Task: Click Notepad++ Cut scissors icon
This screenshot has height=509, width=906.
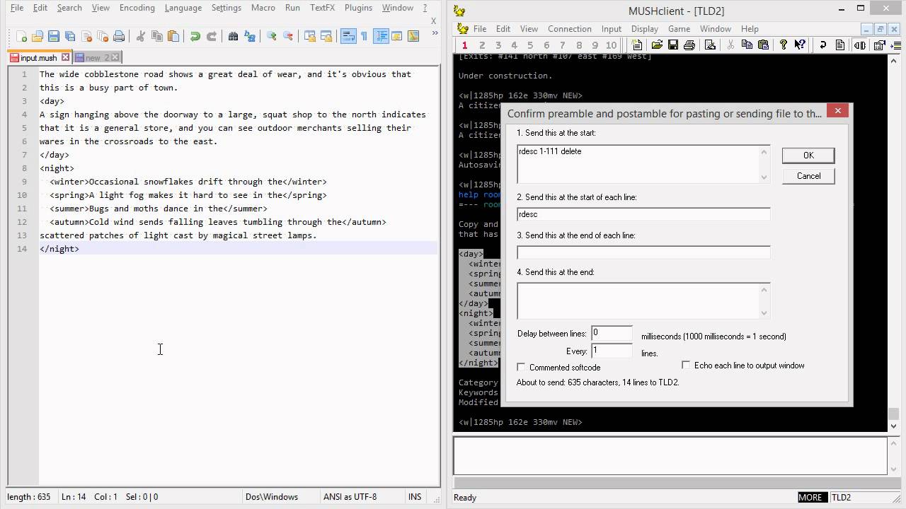Action: (x=140, y=36)
